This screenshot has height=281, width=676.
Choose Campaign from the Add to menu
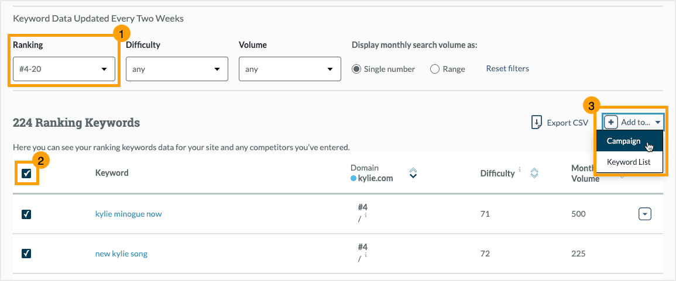click(x=623, y=141)
